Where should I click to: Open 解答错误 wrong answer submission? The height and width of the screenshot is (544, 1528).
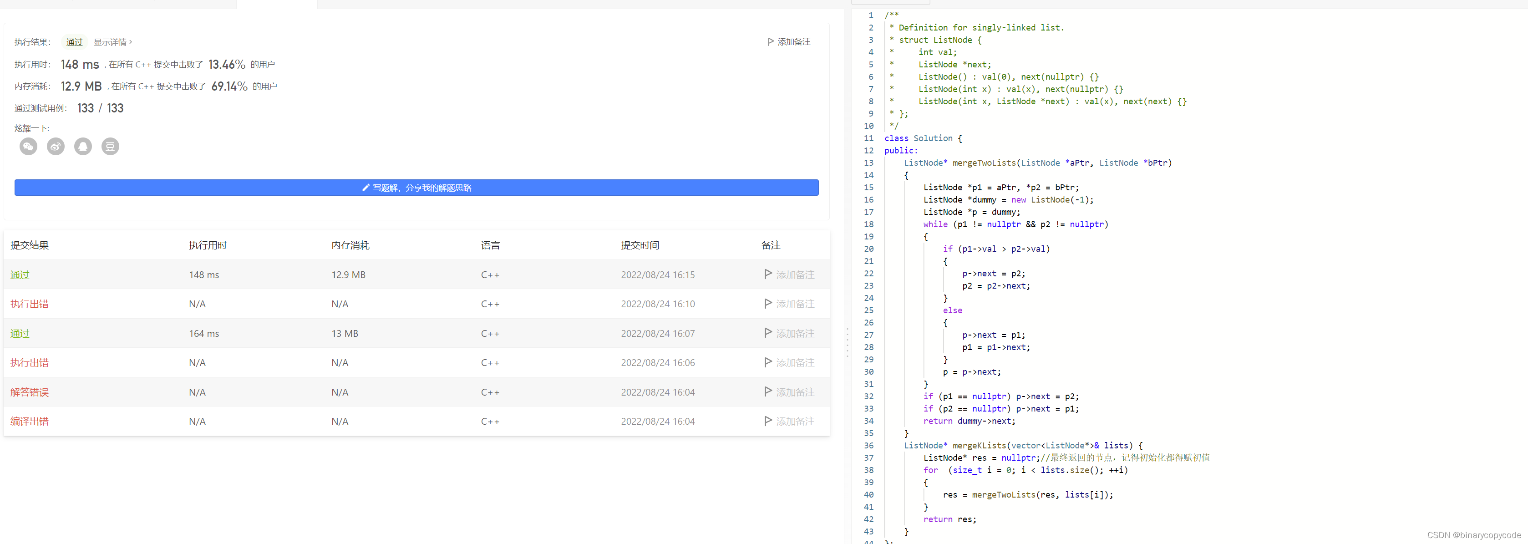tap(29, 392)
